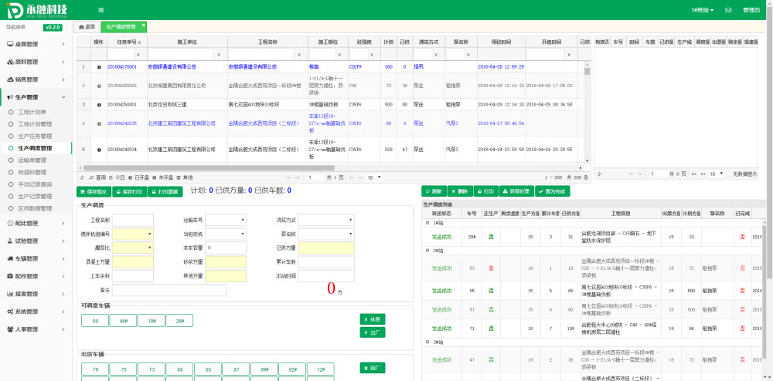Click the grid refresh icon beside 查询
This screenshot has height=381, width=773.
(x=81, y=177)
